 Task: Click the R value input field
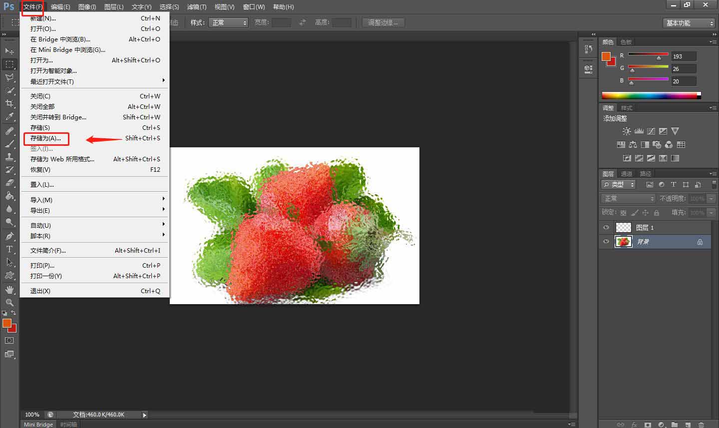(683, 56)
